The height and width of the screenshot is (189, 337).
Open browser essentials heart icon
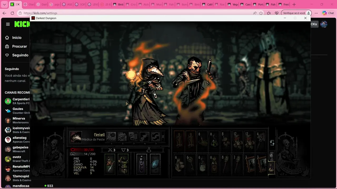pos(276,13)
